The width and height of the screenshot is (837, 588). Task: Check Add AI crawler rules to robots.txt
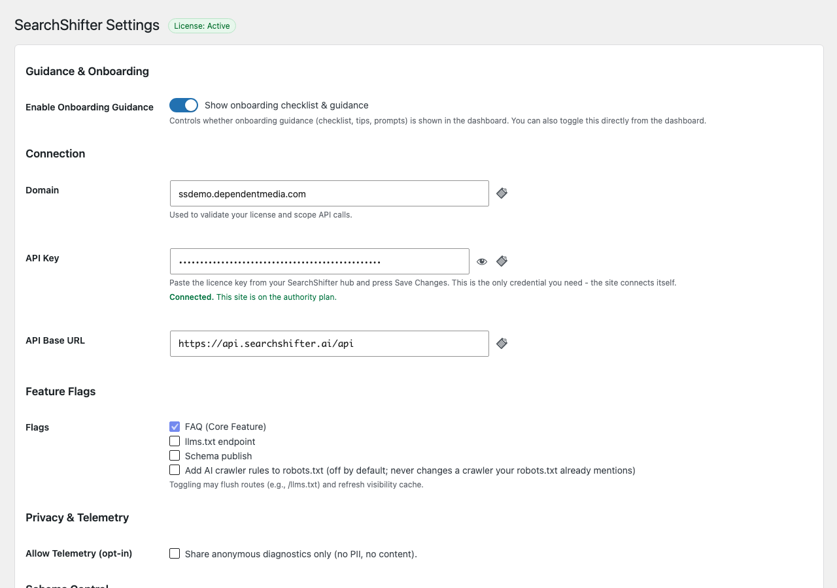(x=175, y=470)
